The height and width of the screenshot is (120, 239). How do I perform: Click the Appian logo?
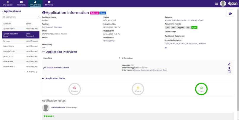pos(232,4)
